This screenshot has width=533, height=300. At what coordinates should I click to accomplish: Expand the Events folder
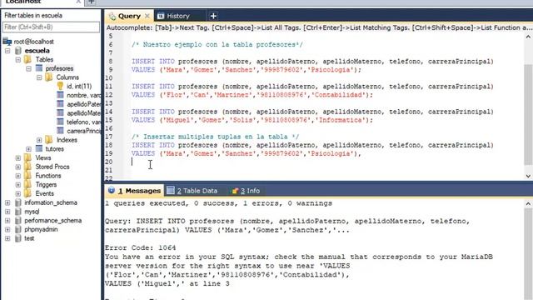tap(18, 194)
